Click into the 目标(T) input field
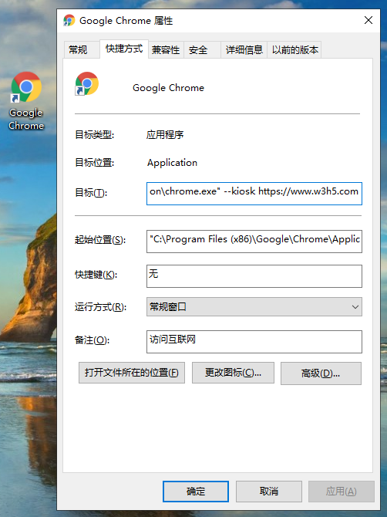Viewport: 387px width, 517px height. click(254, 194)
